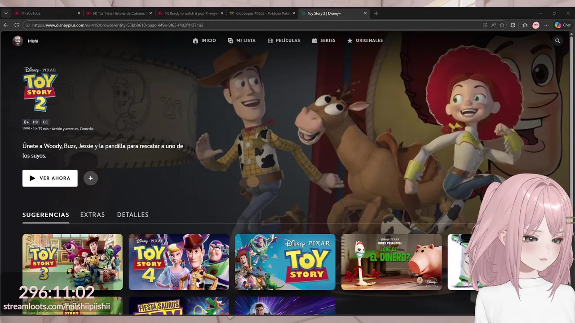This screenshot has width=575, height=323.
Task: Open the browser apps icon in address bar
Action: pyautogui.click(x=485, y=25)
